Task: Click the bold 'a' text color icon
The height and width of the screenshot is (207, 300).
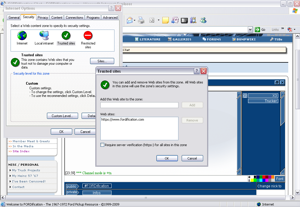Action: [249, 177]
